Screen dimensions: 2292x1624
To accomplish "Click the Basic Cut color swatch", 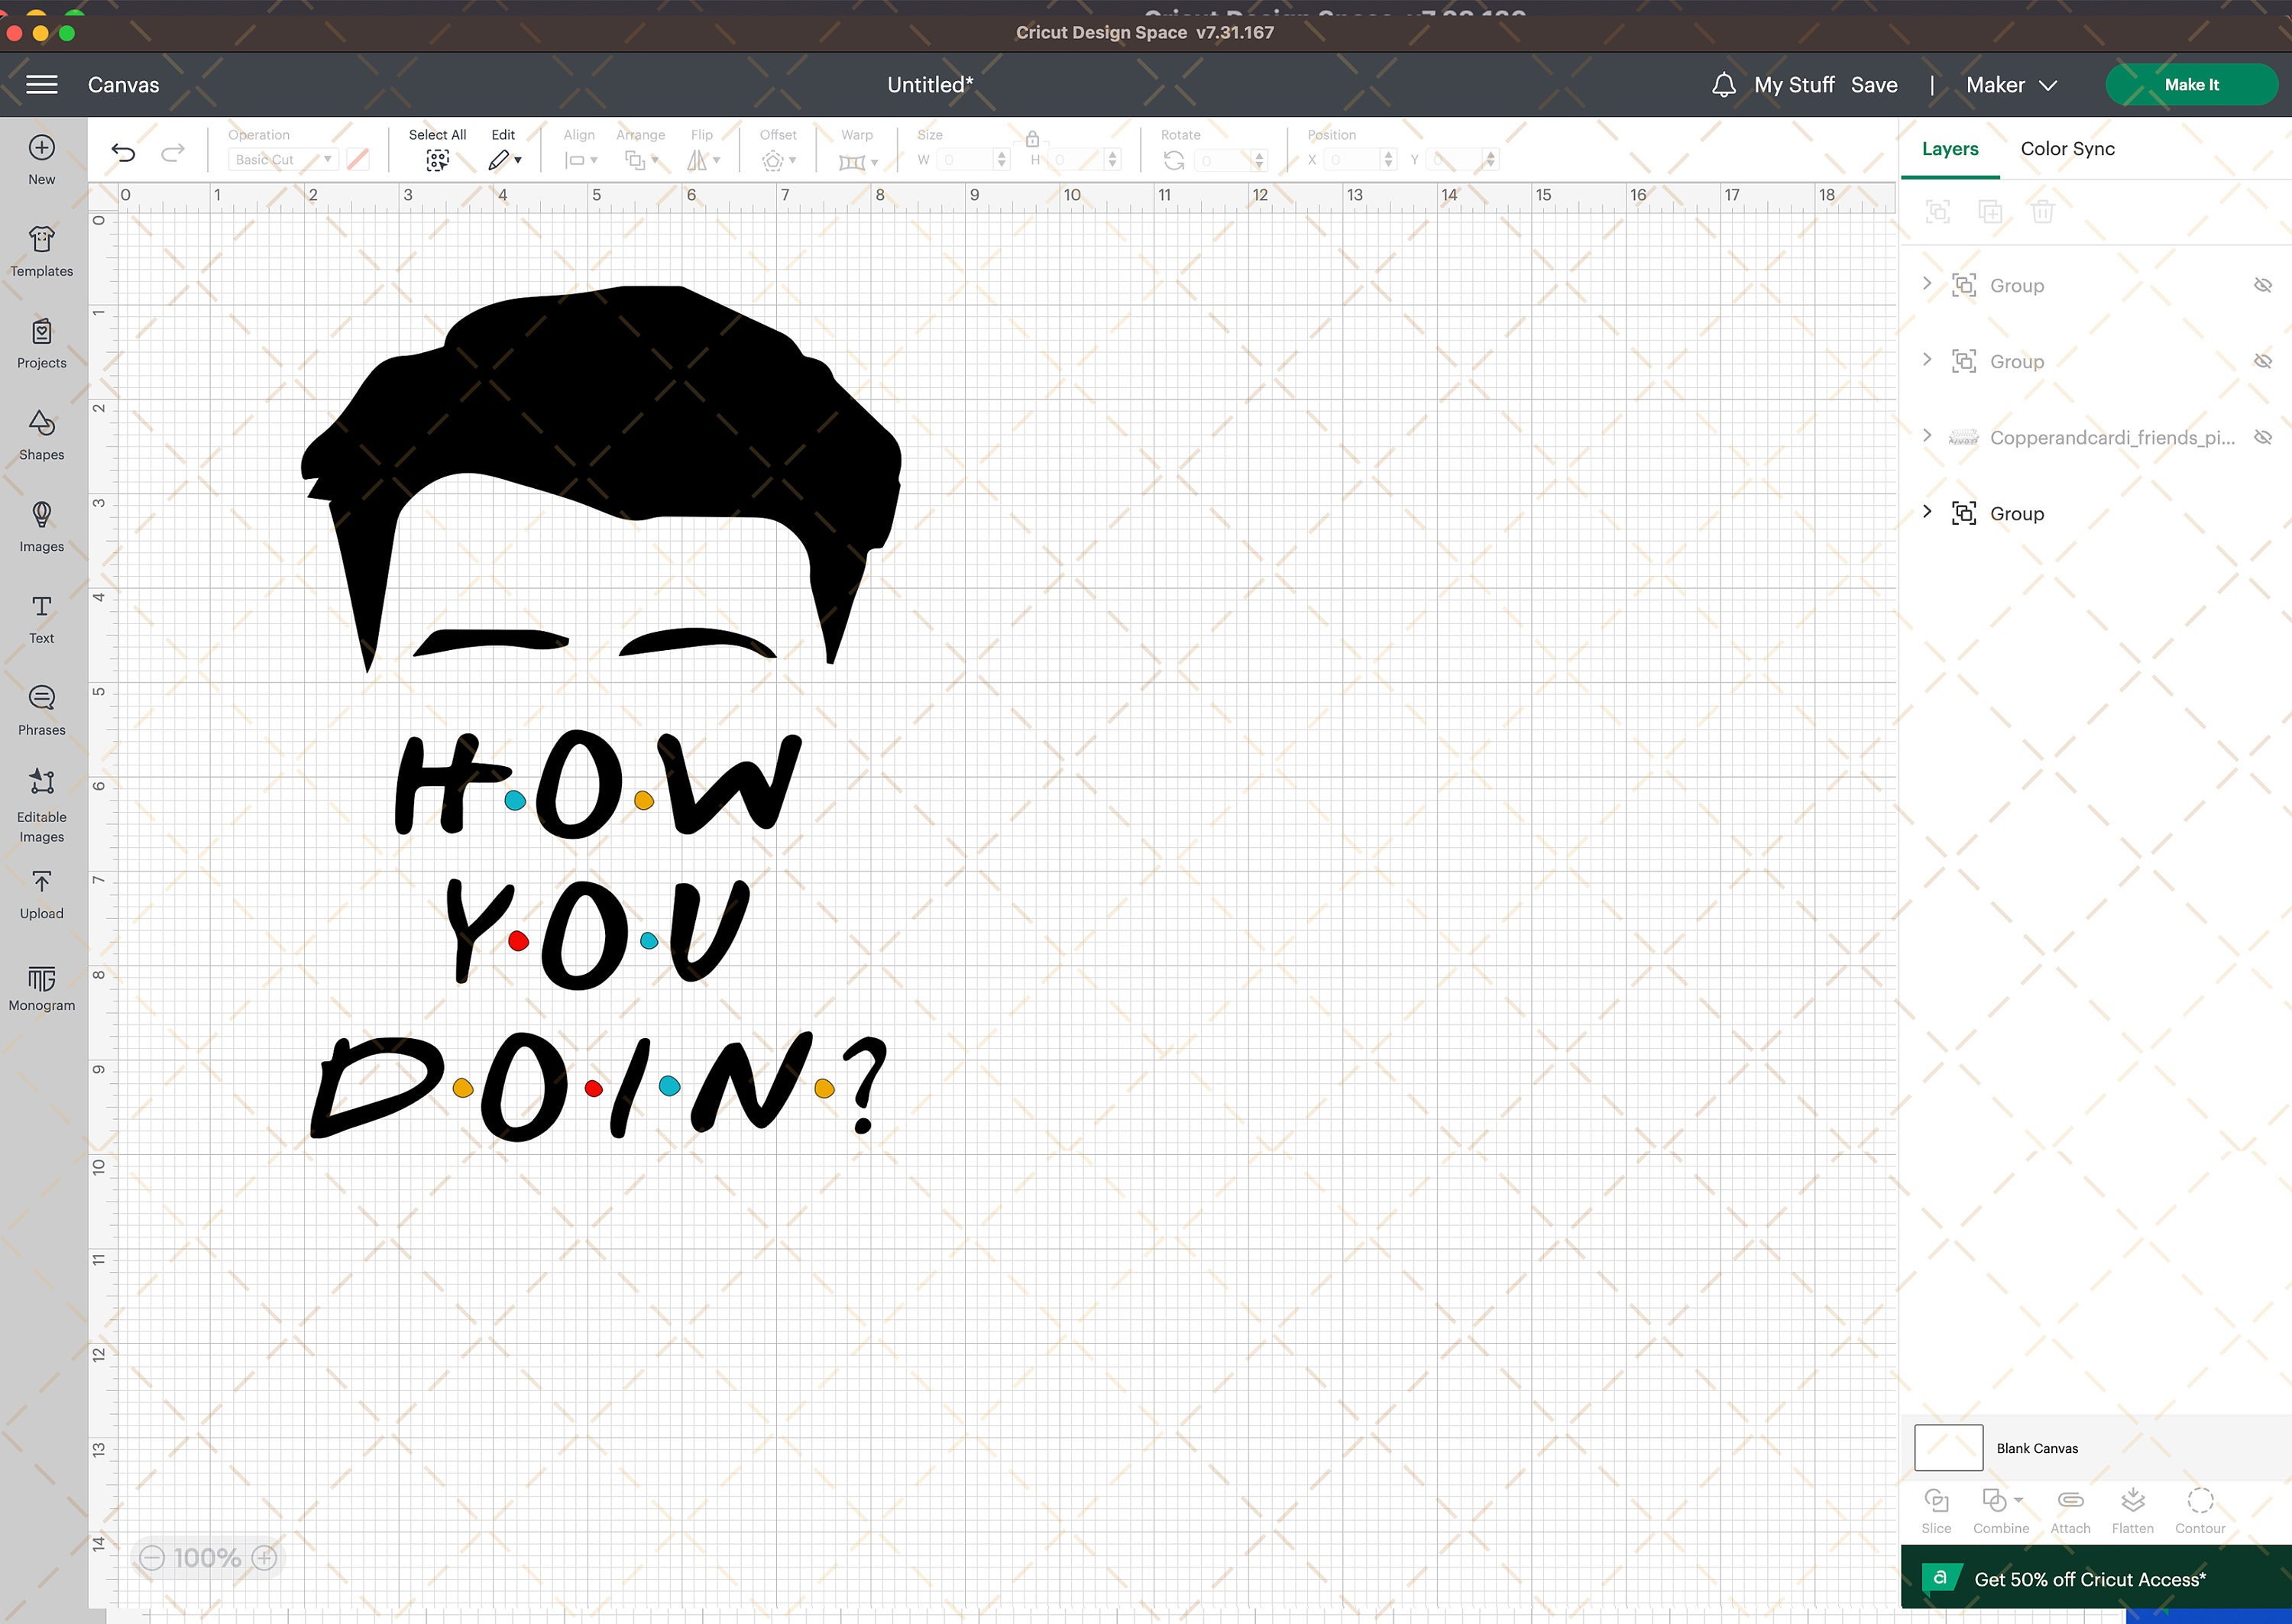I will [x=358, y=159].
